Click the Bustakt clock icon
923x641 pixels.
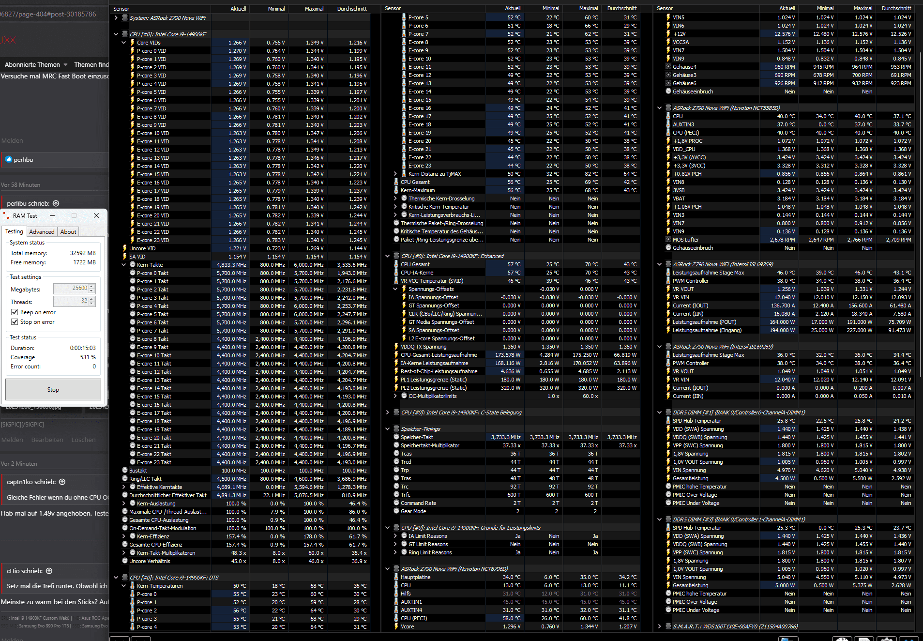pyautogui.click(x=124, y=471)
